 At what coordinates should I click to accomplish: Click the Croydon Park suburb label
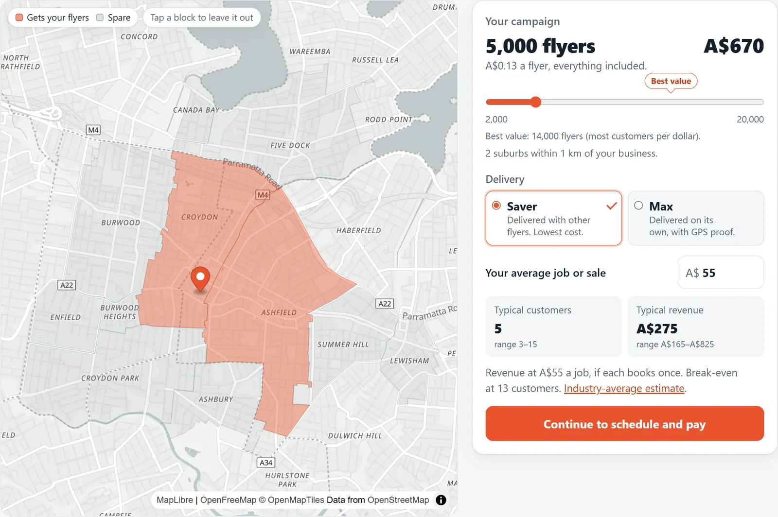click(110, 378)
